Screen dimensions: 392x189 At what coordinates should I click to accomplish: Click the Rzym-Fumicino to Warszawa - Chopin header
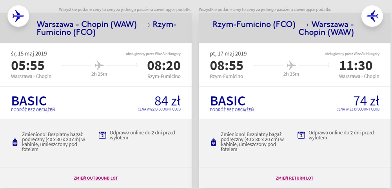pyautogui.click(x=283, y=29)
